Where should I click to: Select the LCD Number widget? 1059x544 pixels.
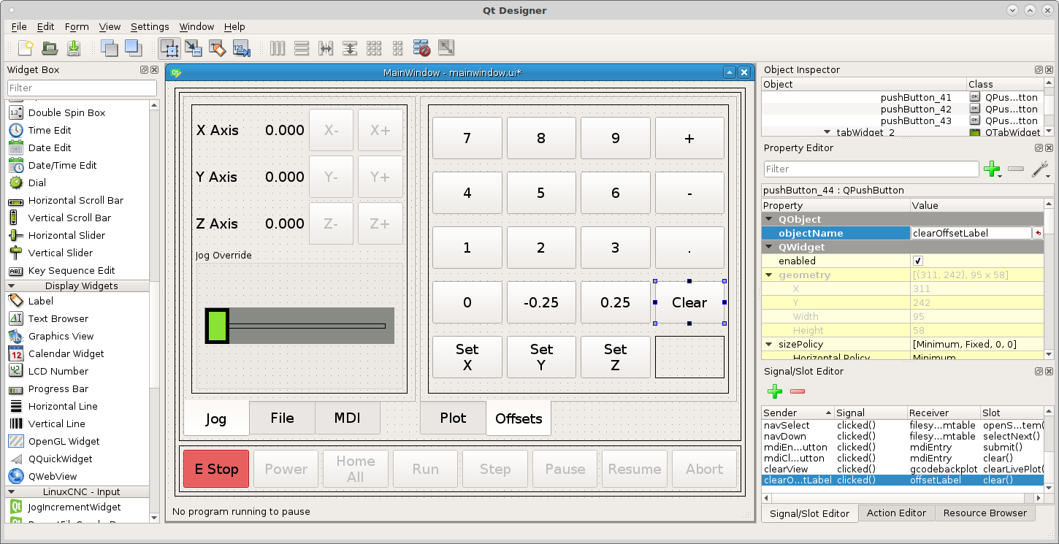click(x=58, y=371)
